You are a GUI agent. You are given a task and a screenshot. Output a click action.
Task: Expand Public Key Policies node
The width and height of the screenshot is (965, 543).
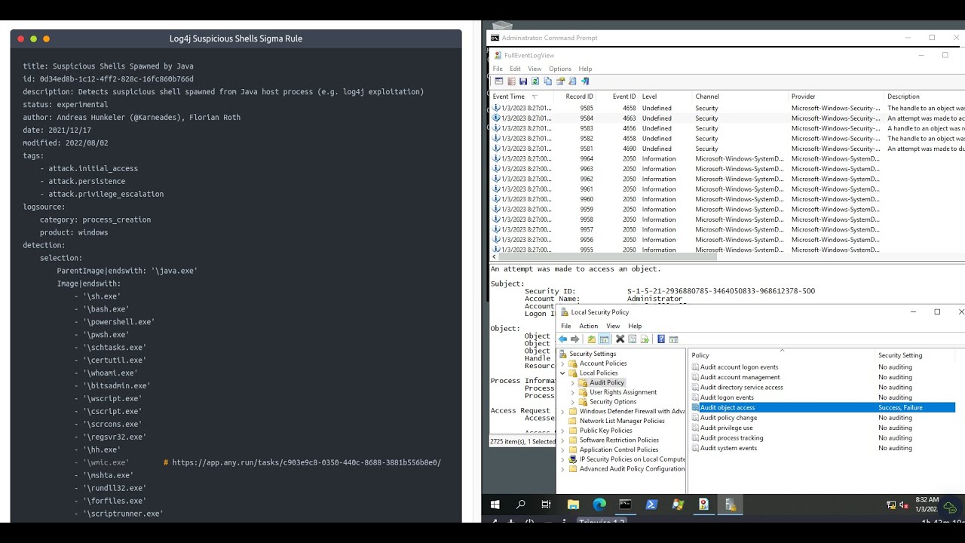tap(562, 431)
